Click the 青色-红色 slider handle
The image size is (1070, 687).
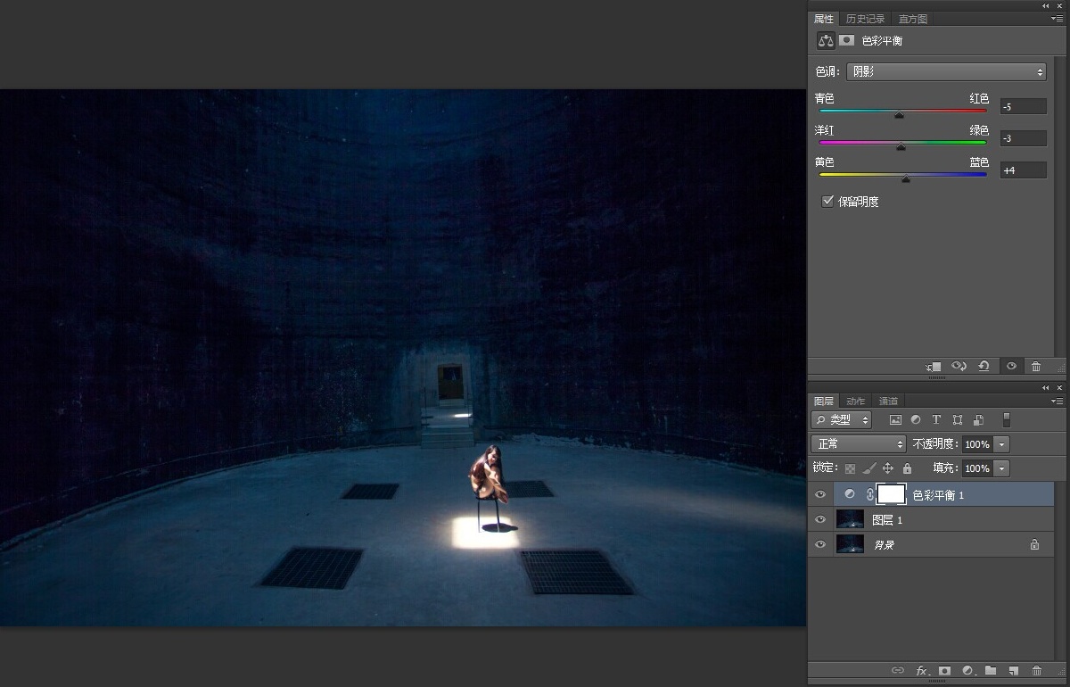(899, 114)
